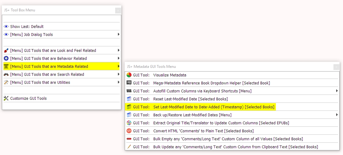Screen dimensions: 343x155
Task: Run Mega-Metadata Reference Book Dropdown Helper
Action: click(x=232, y=83)
